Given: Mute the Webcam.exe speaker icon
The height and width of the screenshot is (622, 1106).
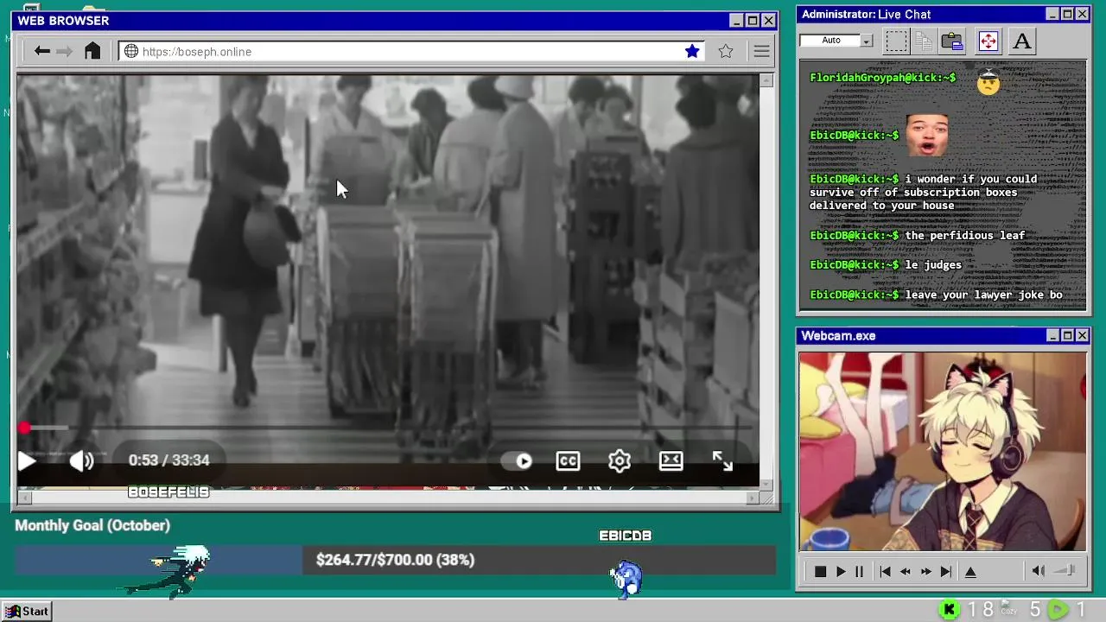Looking at the screenshot, I should tap(1039, 570).
